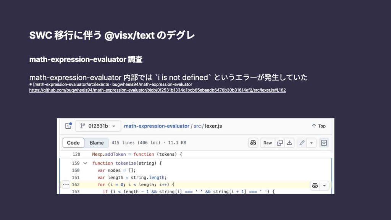Expand the edit options dropdown arrow
This screenshot has width=391, height=220.
tap(312, 143)
